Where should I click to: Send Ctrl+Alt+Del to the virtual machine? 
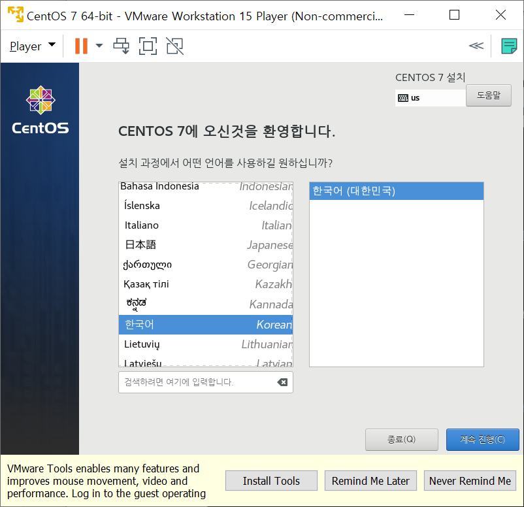point(122,46)
